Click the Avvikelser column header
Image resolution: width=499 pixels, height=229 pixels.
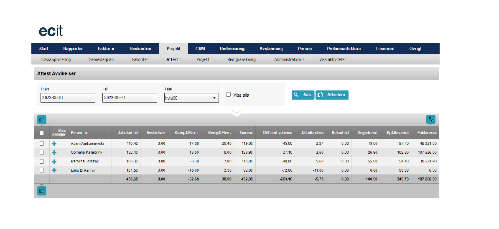(x=156, y=133)
